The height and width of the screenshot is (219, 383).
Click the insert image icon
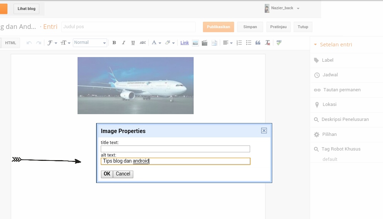[x=195, y=43]
